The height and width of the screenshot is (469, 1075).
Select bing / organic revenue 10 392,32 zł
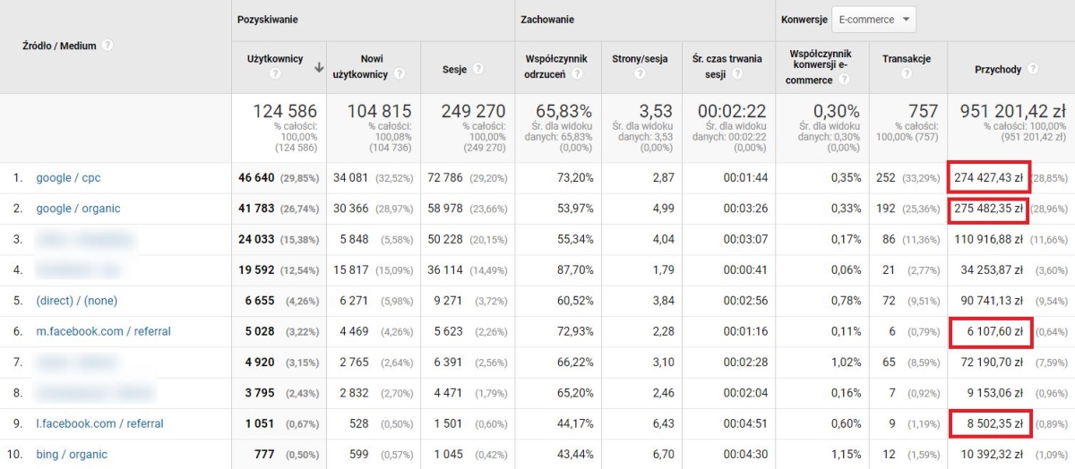[993, 454]
